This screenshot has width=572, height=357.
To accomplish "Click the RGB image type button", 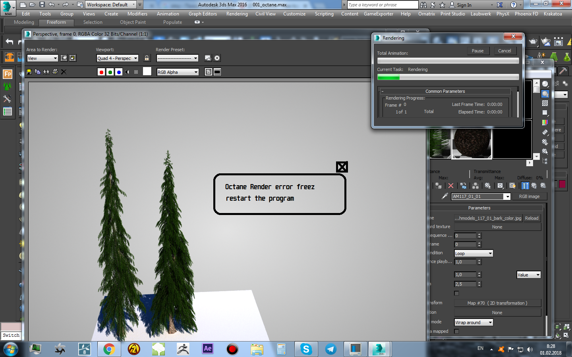I will point(529,196).
